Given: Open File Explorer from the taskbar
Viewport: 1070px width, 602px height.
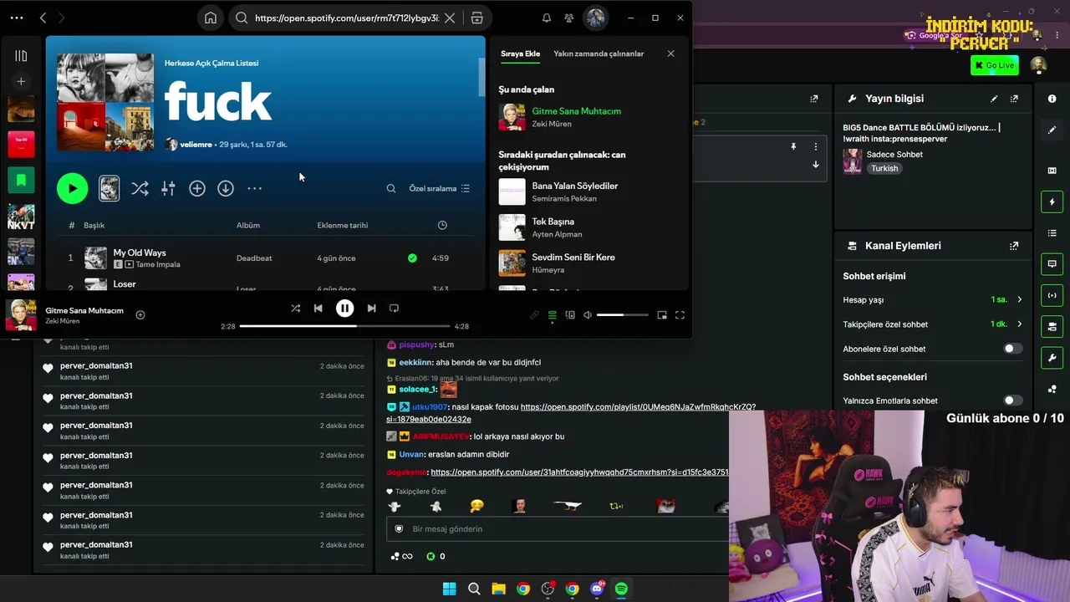Looking at the screenshot, I should click(498, 589).
